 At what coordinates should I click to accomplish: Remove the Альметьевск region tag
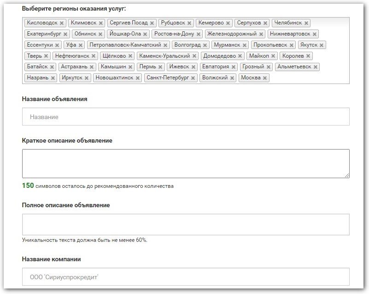[x=316, y=67]
